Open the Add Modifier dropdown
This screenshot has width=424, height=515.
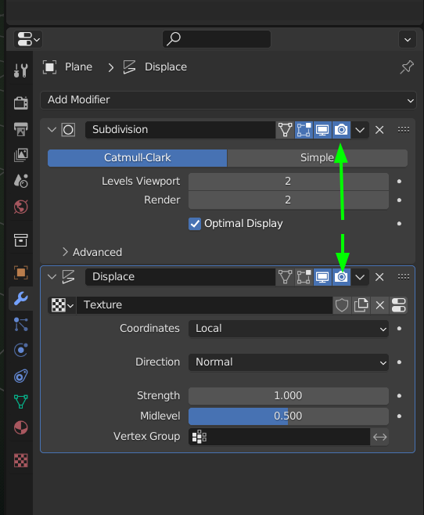(228, 100)
